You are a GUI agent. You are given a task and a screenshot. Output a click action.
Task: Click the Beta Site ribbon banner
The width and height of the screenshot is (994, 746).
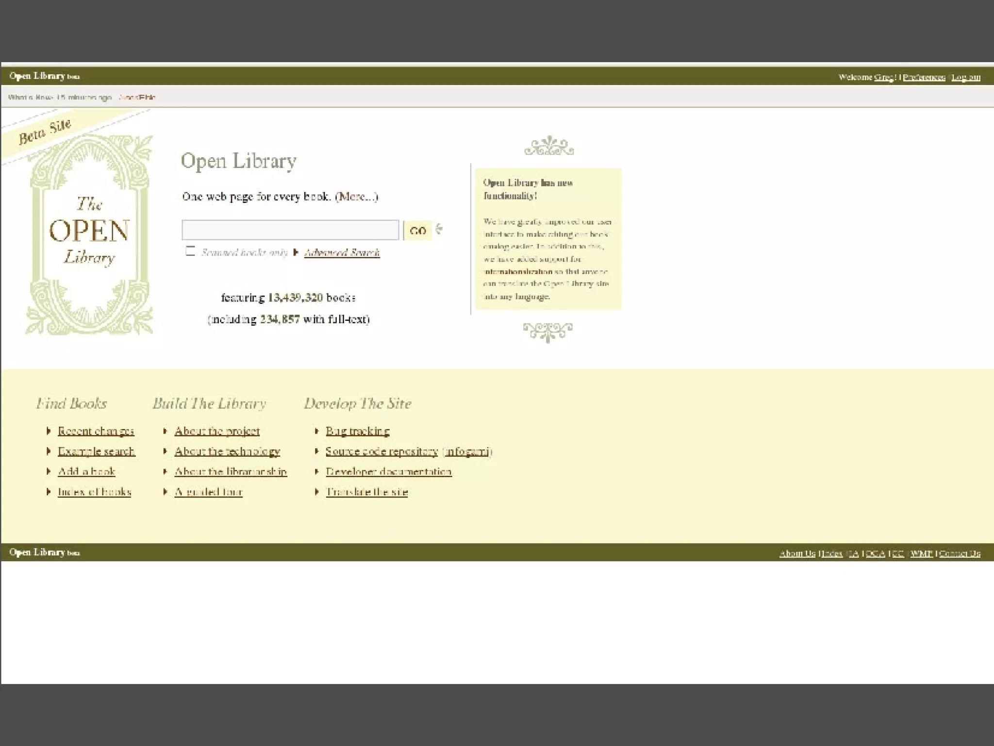pyautogui.click(x=45, y=132)
